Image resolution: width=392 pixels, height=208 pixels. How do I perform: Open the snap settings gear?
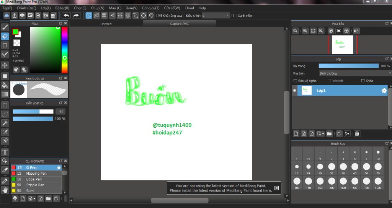151,15
